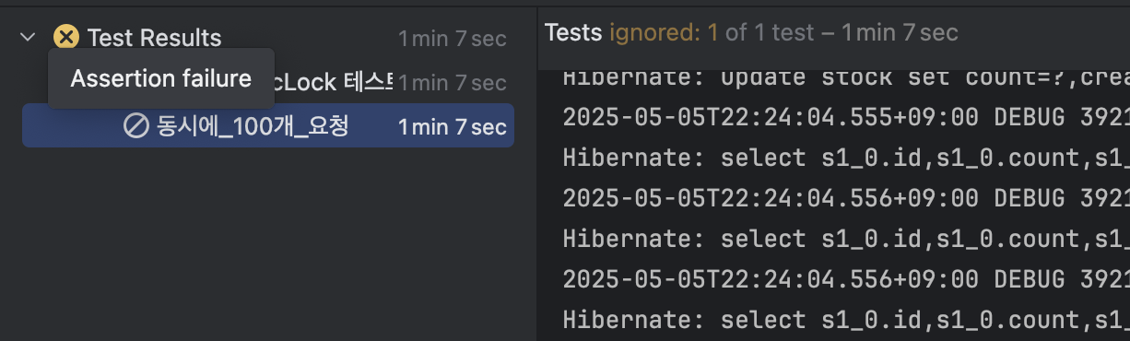The image size is (1130, 341).
Task: Collapse the Test Results tree node
Action: point(28,37)
